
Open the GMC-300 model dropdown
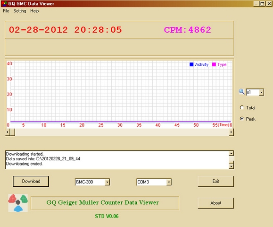click(107, 182)
